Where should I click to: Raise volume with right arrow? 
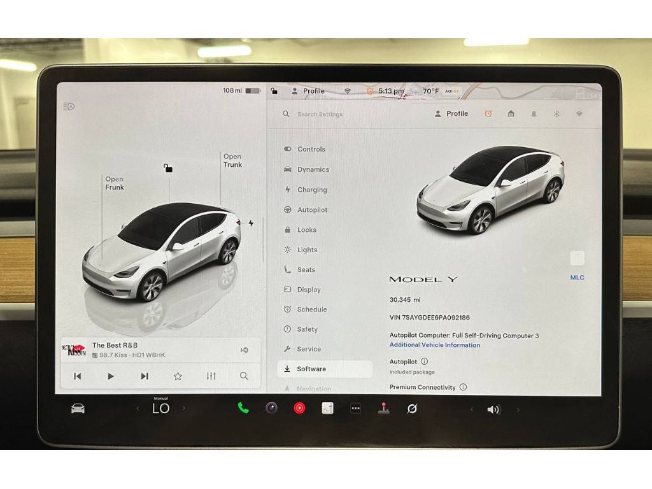click(x=518, y=409)
